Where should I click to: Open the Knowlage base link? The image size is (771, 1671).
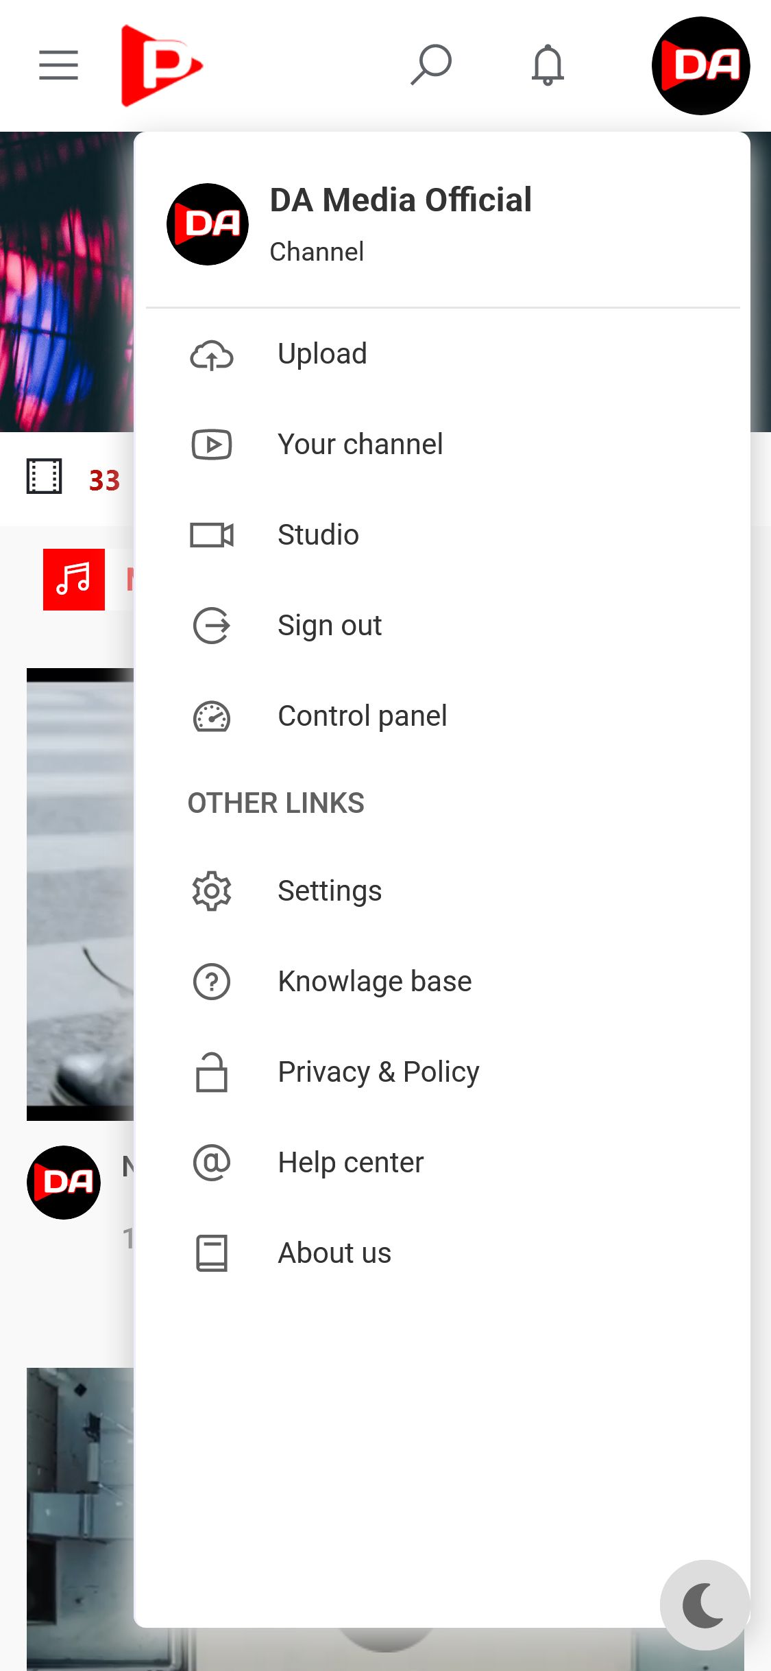[x=374, y=982]
